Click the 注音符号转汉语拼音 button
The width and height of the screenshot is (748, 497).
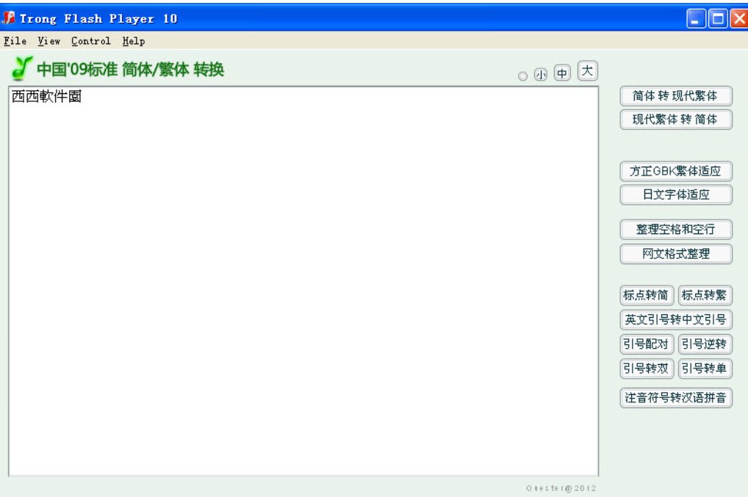point(676,398)
